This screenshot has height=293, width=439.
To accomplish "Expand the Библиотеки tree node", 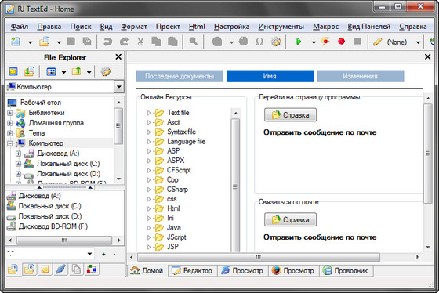I will pos(10,113).
